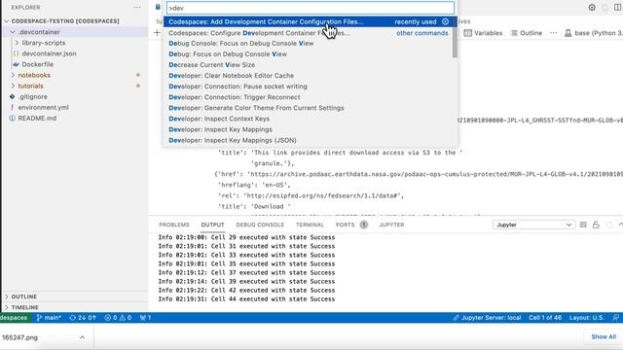This screenshot has width=623, height=350.
Task: Click main branch in status bar
Action: [x=49, y=318]
